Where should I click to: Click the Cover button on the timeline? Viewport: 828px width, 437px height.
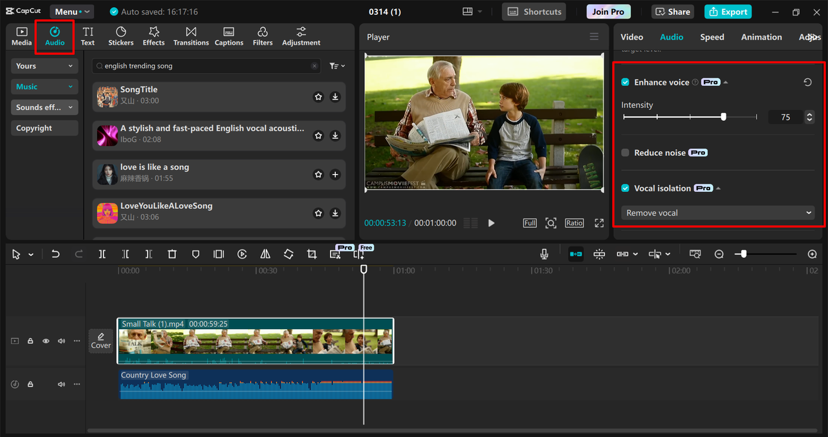(x=101, y=341)
